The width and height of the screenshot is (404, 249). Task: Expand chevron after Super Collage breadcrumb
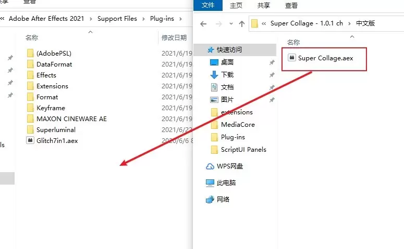click(349, 23)
